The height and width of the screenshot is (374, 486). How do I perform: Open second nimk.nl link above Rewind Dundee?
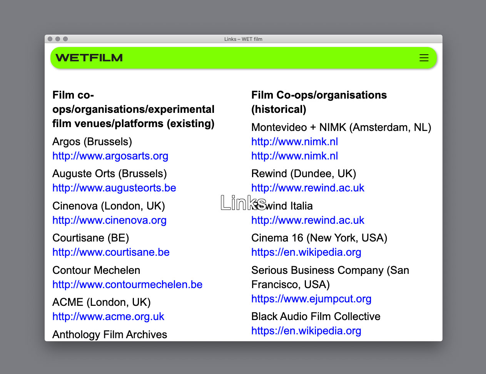coord(295,156)
